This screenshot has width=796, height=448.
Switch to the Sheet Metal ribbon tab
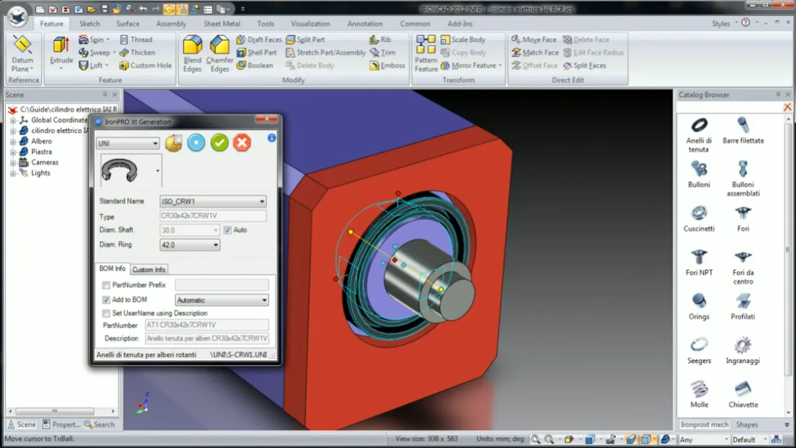click(222, 24)
